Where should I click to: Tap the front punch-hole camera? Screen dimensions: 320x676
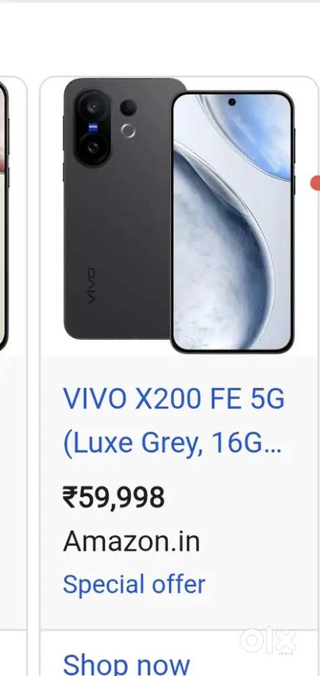(232, 102)
